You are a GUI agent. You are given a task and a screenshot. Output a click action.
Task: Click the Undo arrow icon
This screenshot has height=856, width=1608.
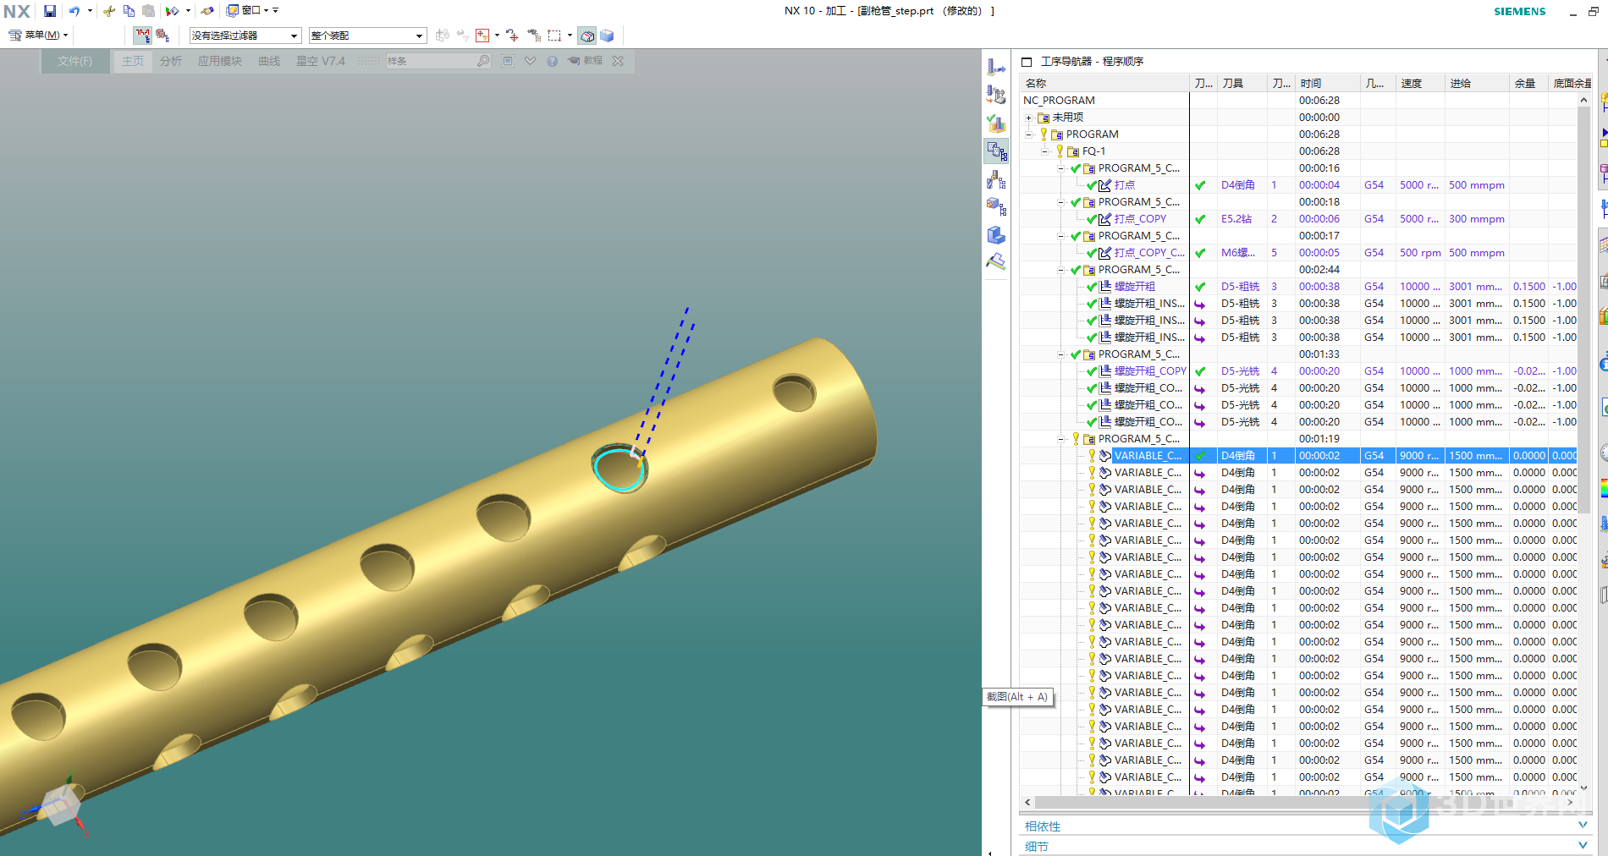click(x=74, y=11)
